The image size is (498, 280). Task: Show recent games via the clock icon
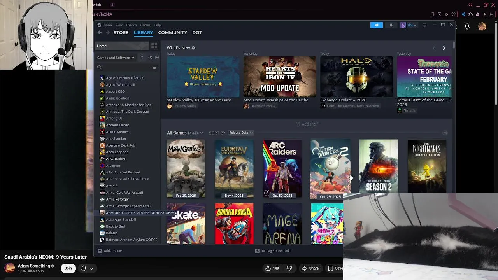(x=150, y=58)
